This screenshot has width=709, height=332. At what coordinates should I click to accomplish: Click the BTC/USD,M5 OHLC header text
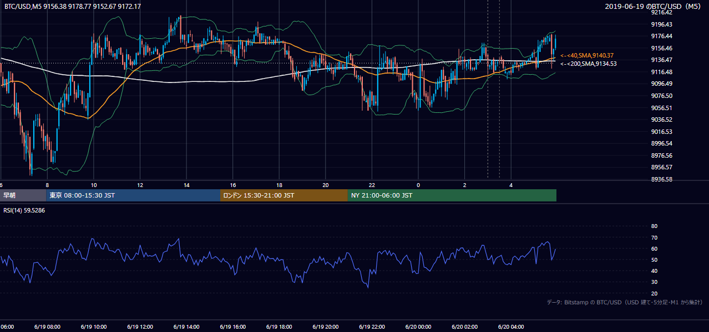tap(73, 7)
